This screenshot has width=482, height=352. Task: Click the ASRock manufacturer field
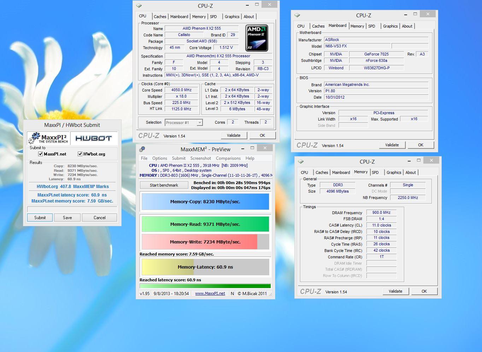376,40
